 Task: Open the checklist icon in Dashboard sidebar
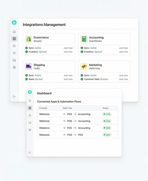pyautogui.click(x=30, y=115)
